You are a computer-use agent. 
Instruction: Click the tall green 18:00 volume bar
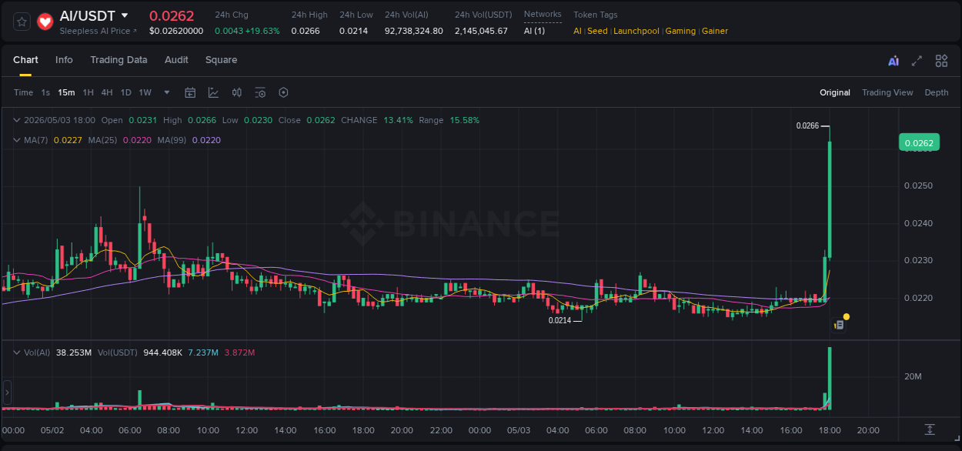coord(830,378)
